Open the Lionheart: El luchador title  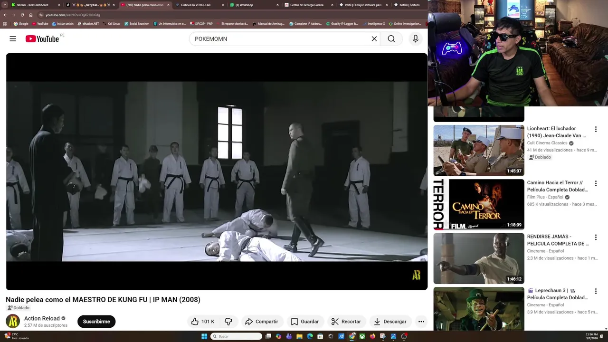point(557,132)
